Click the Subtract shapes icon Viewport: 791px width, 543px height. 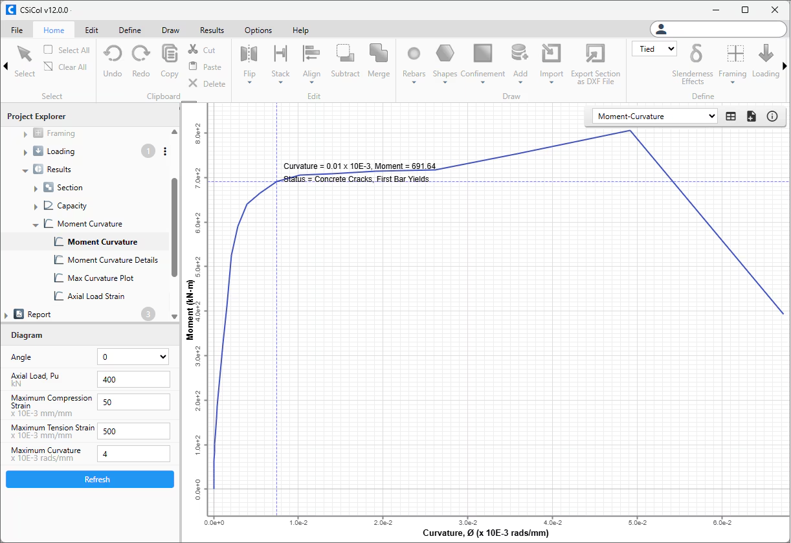[345, 54]
